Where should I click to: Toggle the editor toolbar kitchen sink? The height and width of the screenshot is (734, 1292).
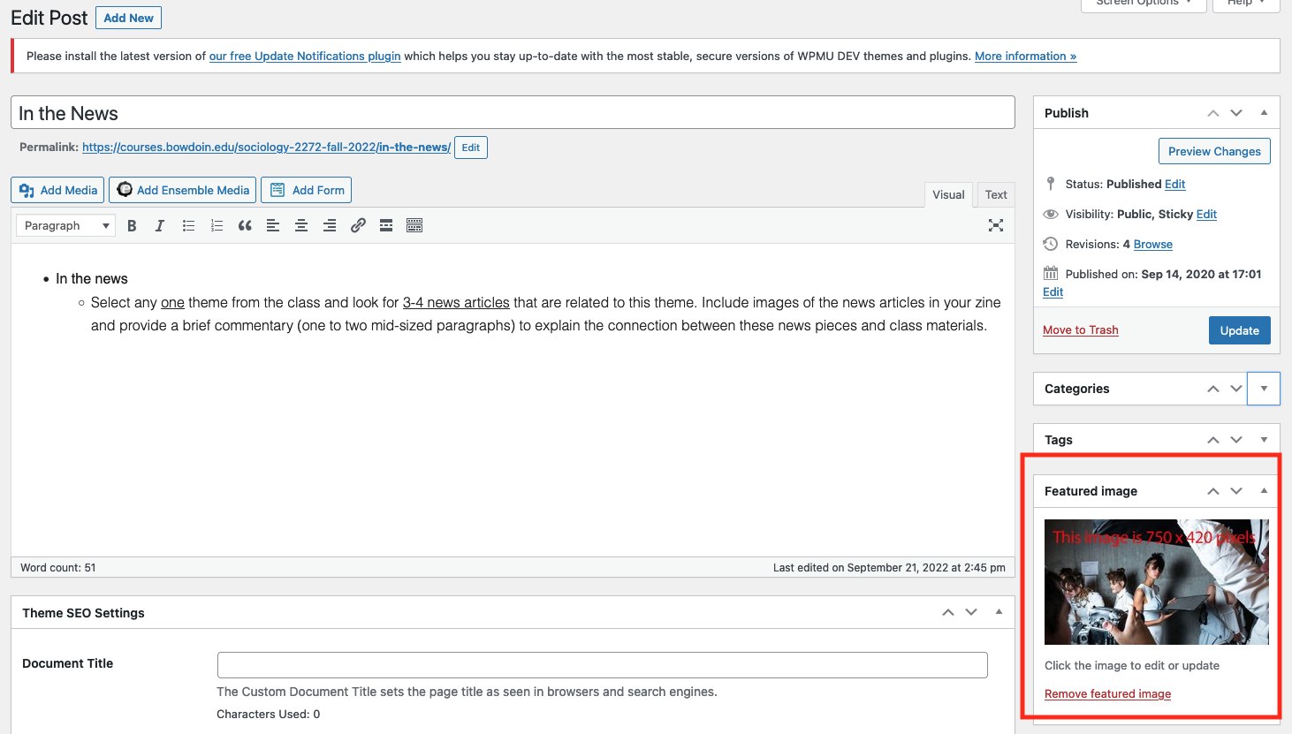[x=414, y=226]
